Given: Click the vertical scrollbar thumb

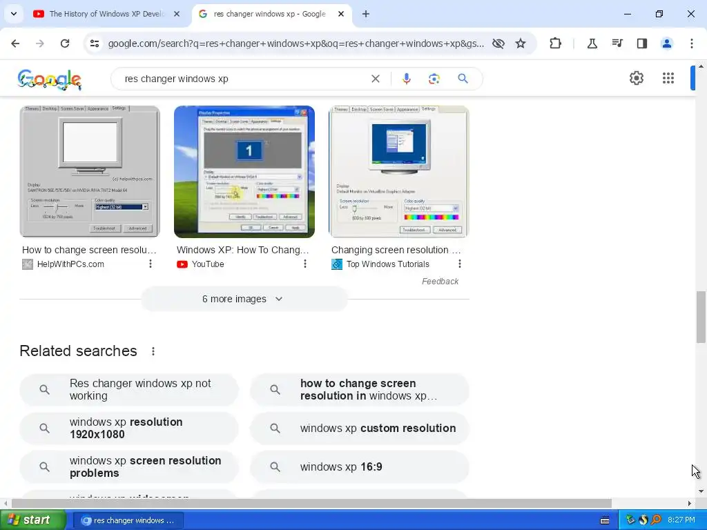Looking at the screenshot, I should pyautogui.click(x=701, y=317).
